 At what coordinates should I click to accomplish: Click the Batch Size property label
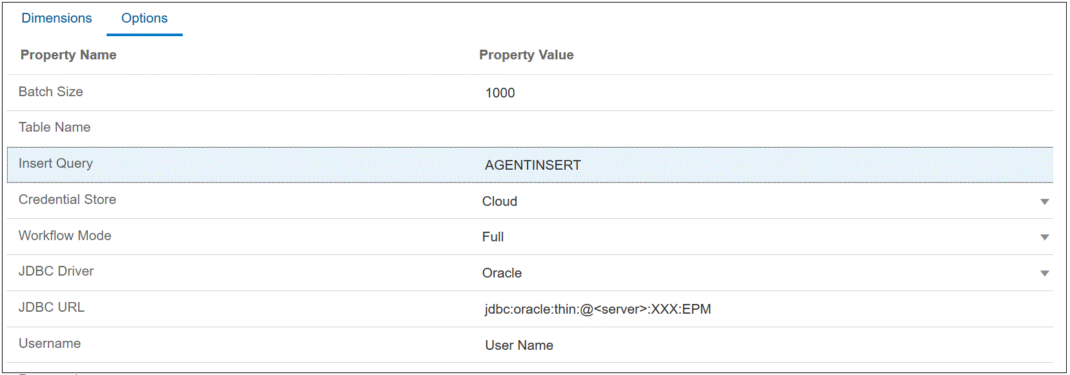(x=51, y=92)
